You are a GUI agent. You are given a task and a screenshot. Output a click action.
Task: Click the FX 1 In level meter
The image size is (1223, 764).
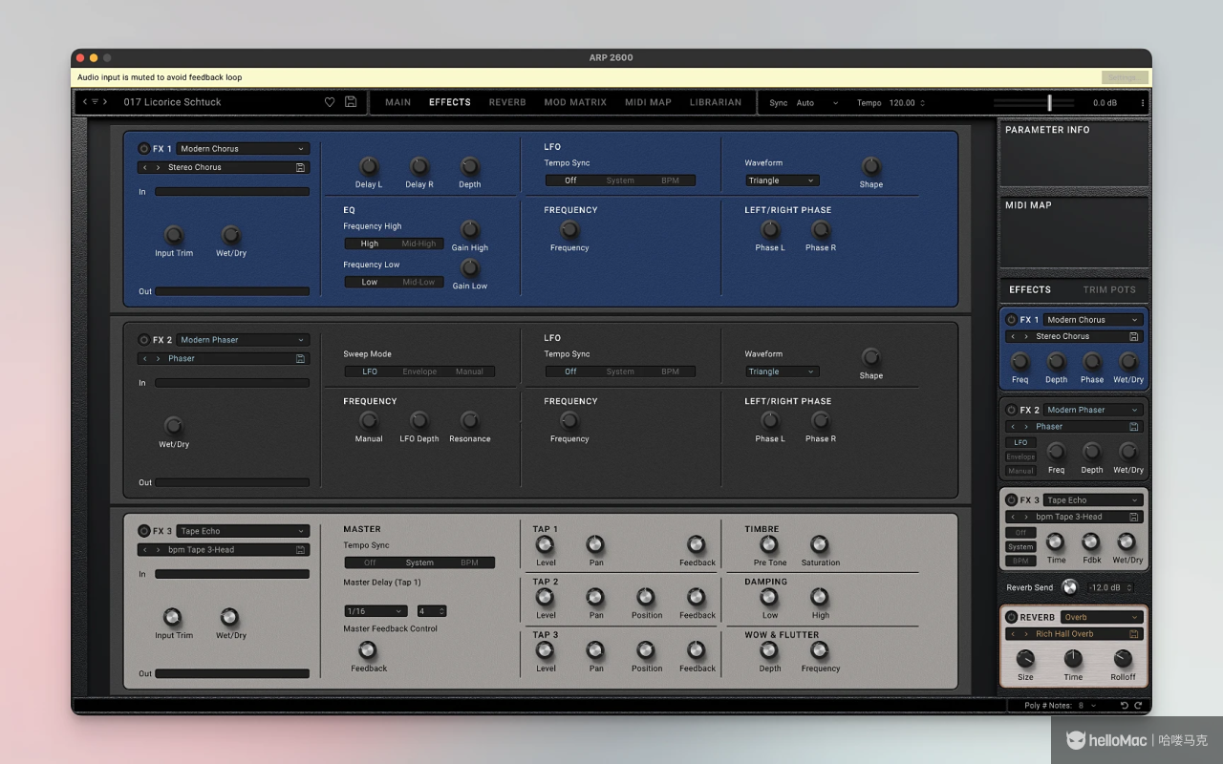point(232,192)
